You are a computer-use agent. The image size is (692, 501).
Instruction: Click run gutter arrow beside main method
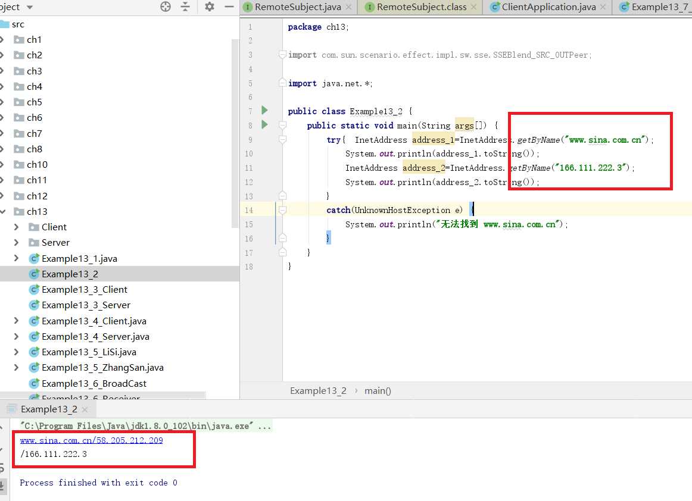(264, 125)
